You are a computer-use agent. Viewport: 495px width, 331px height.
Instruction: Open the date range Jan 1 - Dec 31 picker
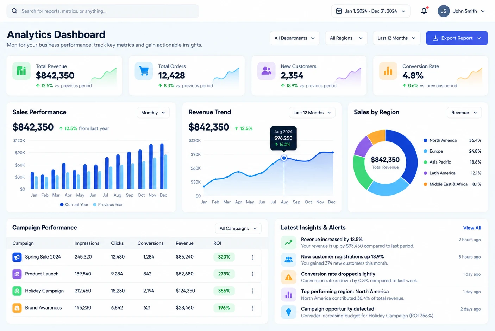pyautogui.click(x=371, y=11)
